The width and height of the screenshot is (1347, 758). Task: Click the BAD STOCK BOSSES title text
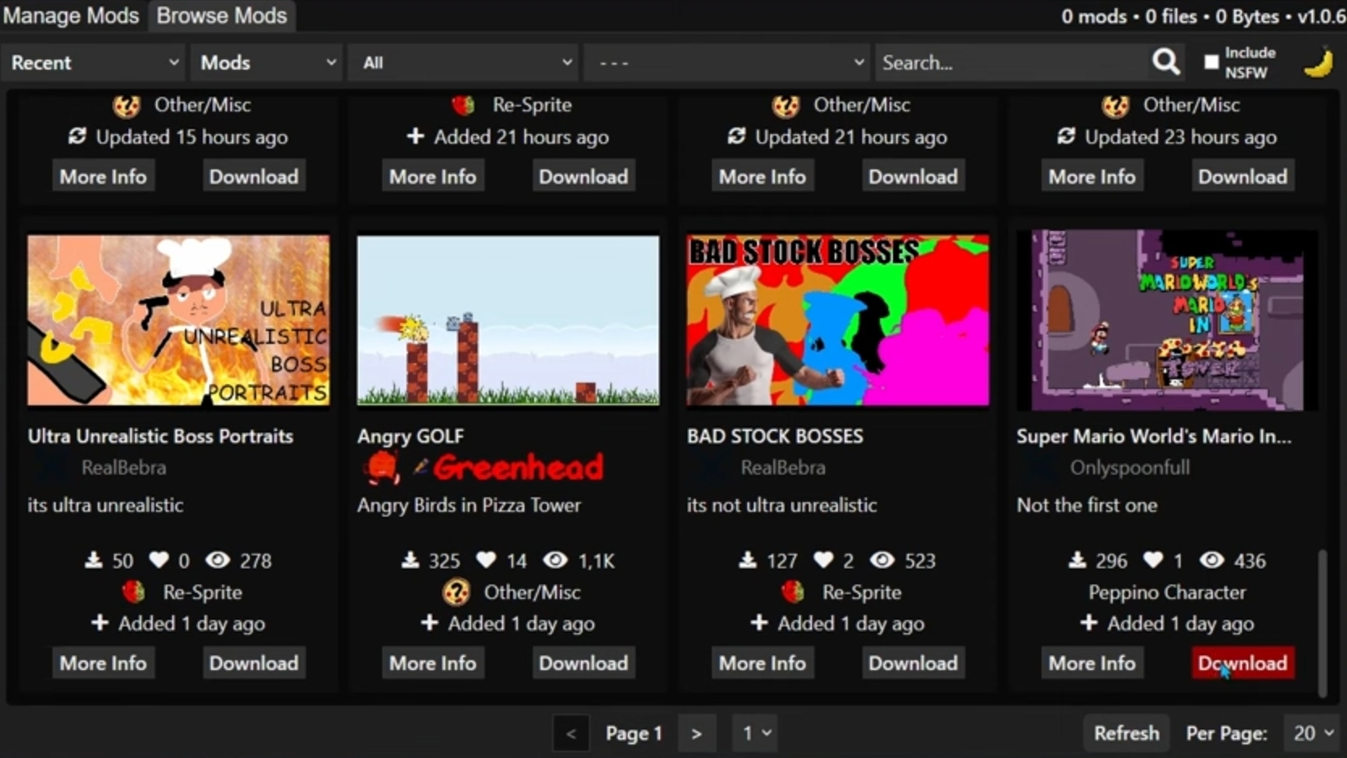click(775, 436)
